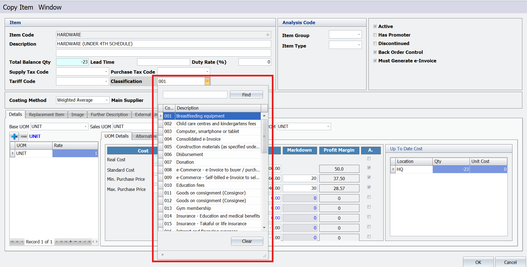Click the popup resize grip icon
527x267 pixels.
pyautogui.click(x=265, y=256)
